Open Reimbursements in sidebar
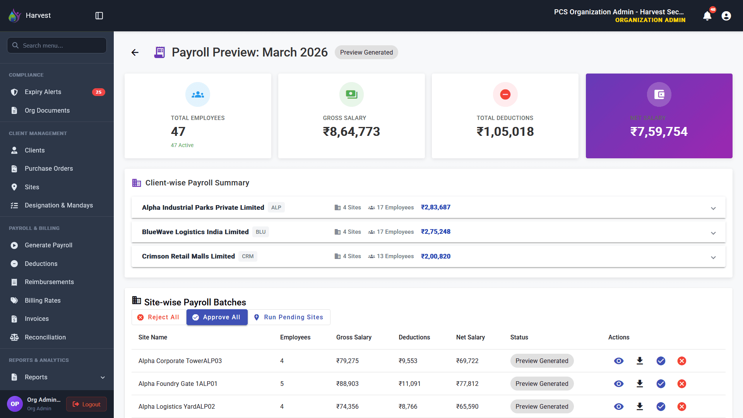The height and width of the screenshot is (418, 743). (57, 282)
